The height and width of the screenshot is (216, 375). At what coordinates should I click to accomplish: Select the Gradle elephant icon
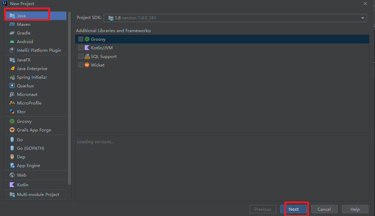tap(12, 33)
